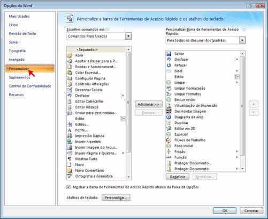The image size is (268, 219).
Task: Click the Fluxos de Trabalho icon
Action: coord(169,140)
